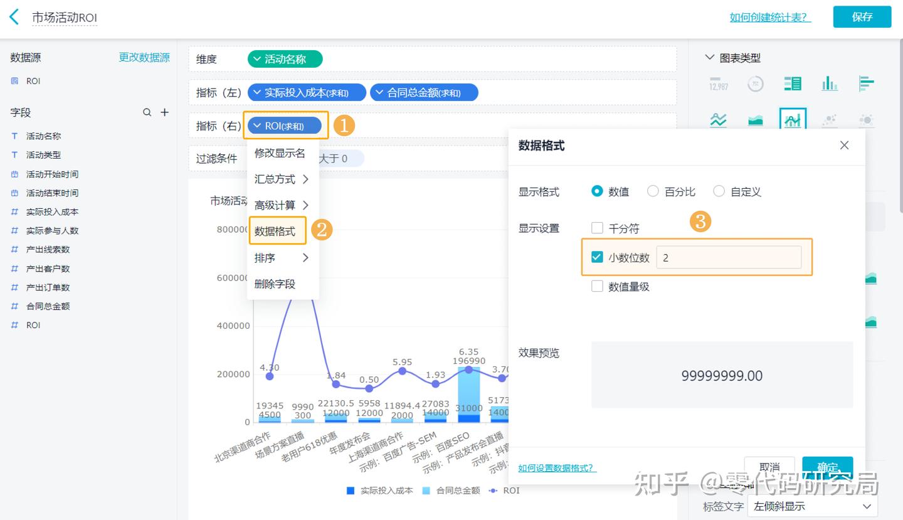The image size is (903, 520).
Task: Open field search with the magnifier icon
Action: coord(147,112)
